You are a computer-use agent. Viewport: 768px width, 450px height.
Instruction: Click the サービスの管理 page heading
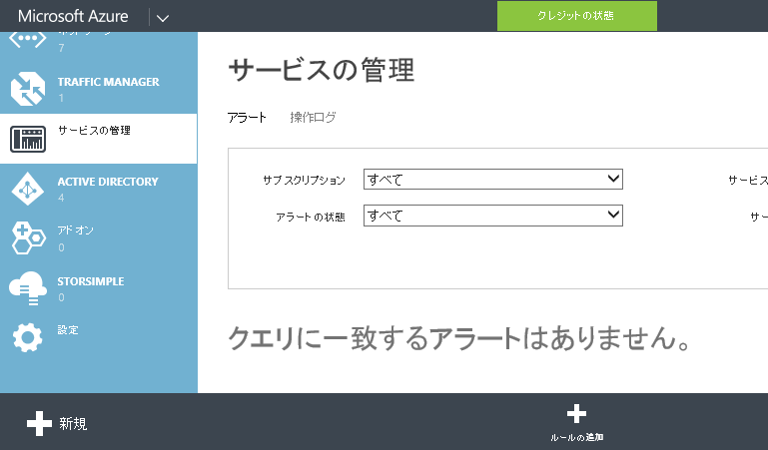tap(322, 70)
